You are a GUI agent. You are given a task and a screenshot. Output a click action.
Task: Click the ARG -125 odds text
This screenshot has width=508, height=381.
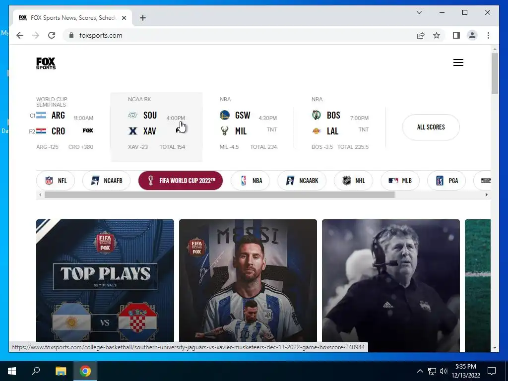point(47,147)
